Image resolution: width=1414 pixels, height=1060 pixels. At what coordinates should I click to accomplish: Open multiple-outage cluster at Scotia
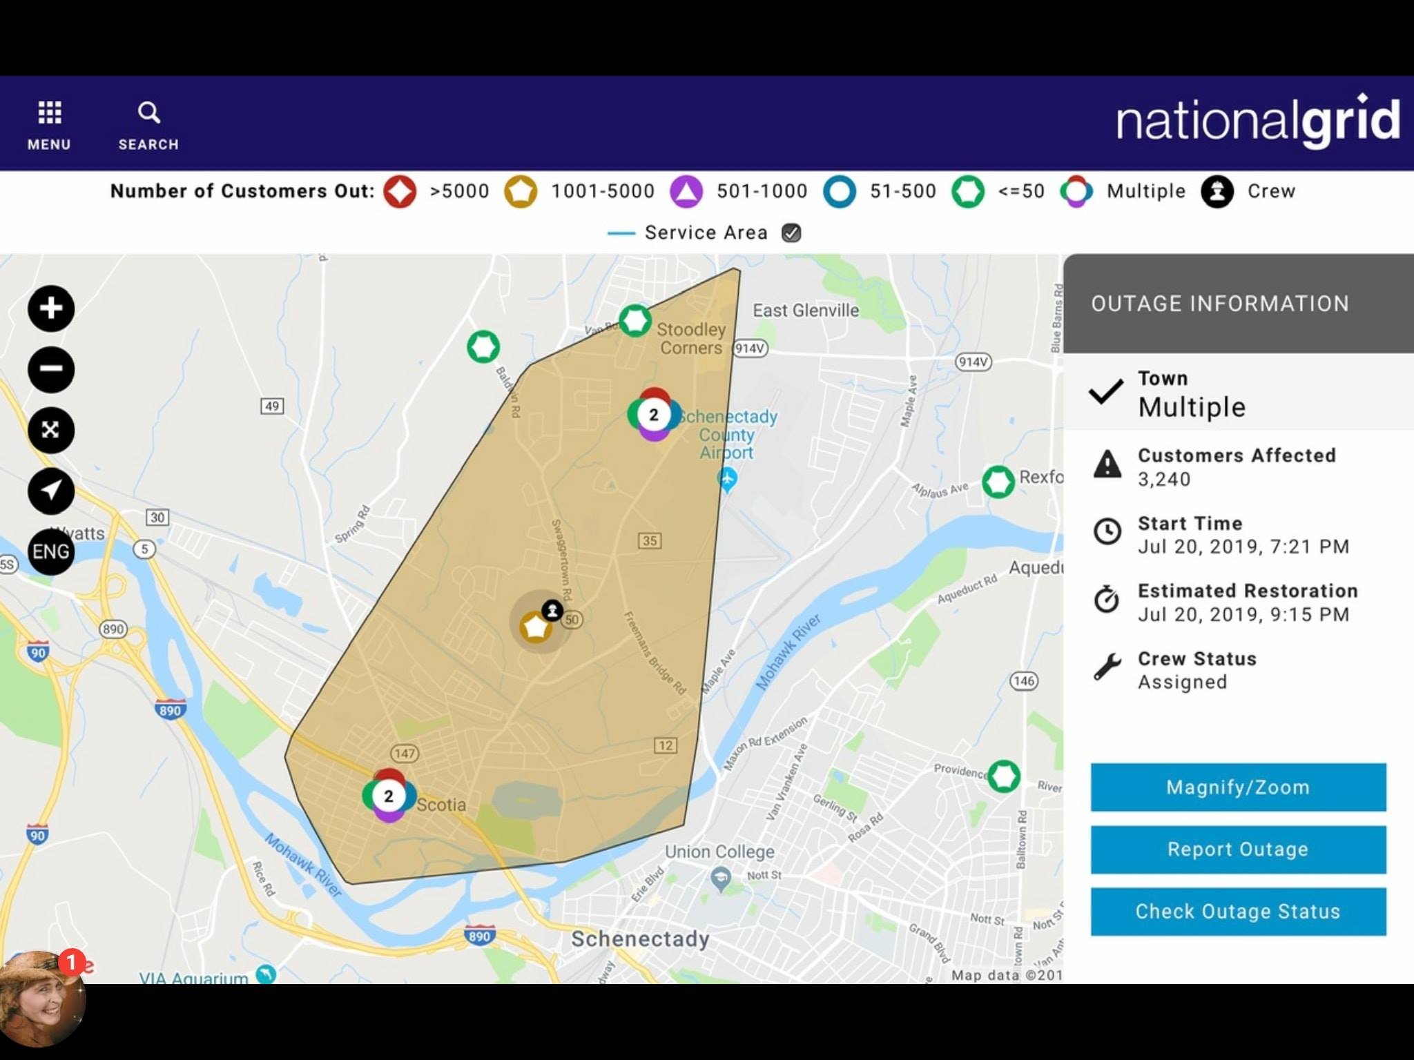[389, 796]
